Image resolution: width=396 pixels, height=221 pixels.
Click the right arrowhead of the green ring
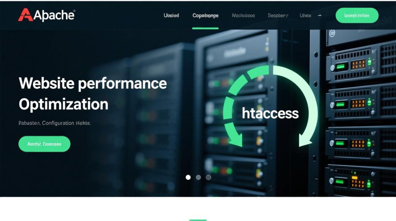point(306,140)
